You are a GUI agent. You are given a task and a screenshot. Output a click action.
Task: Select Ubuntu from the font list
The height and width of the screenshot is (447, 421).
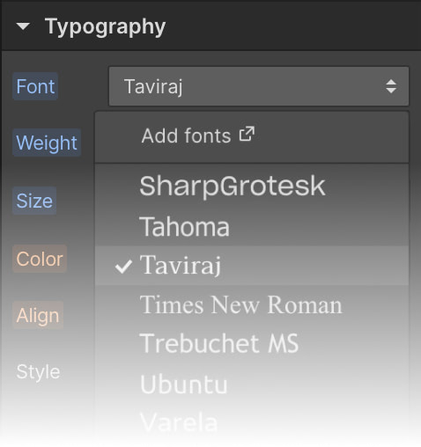click(252, 385)
